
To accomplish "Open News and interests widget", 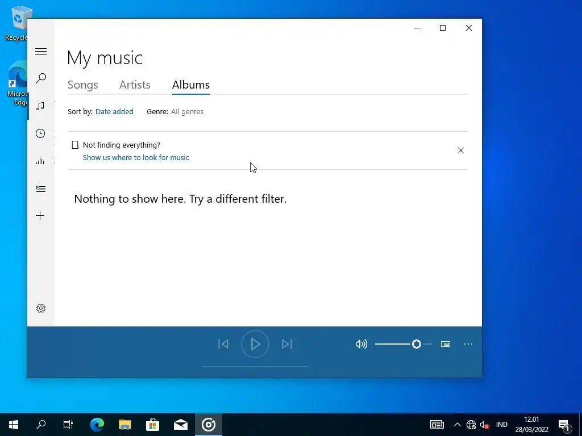I will coord(437,425).
